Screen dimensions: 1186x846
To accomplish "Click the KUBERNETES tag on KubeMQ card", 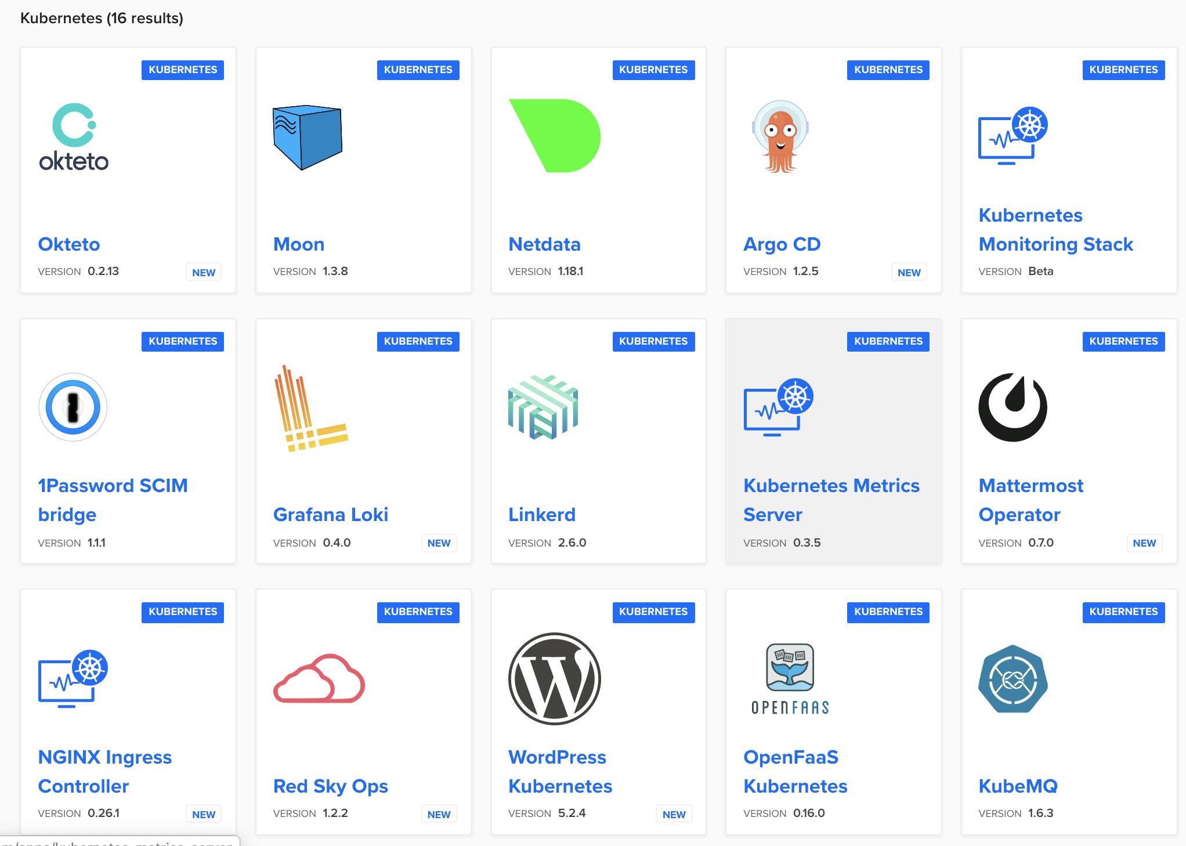I will pyautogui.click(x=1124, y=612).
